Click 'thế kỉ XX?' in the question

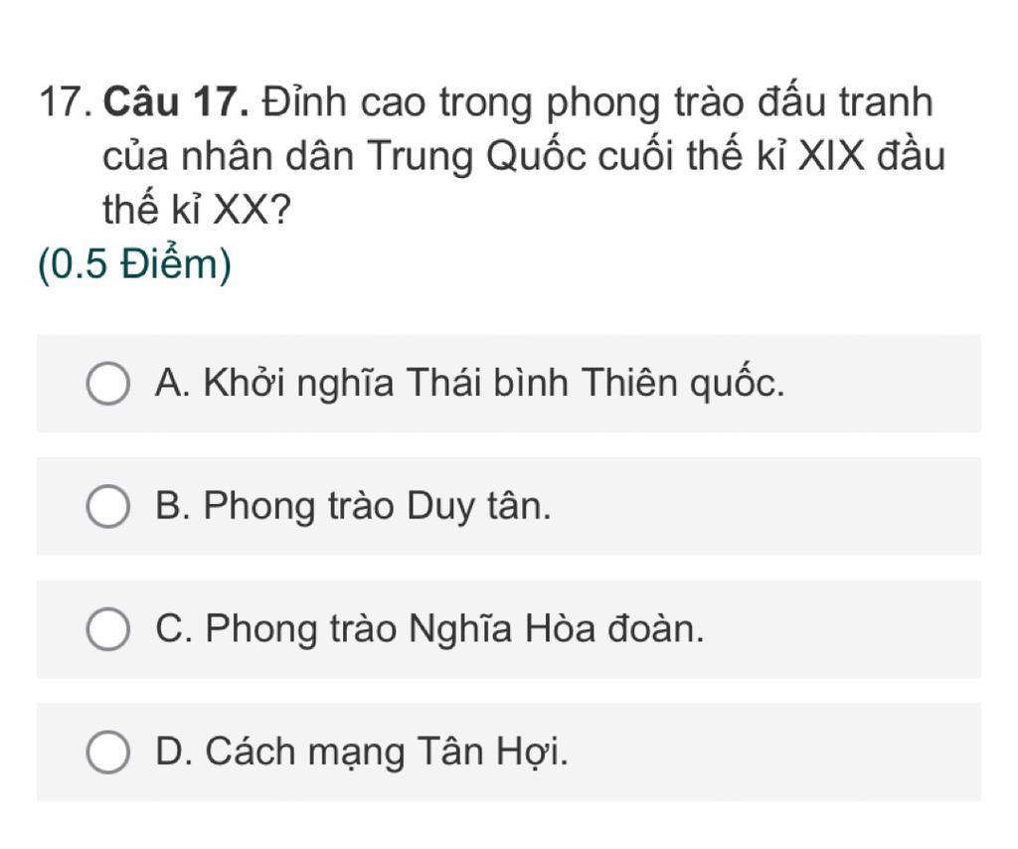point(197,210)
